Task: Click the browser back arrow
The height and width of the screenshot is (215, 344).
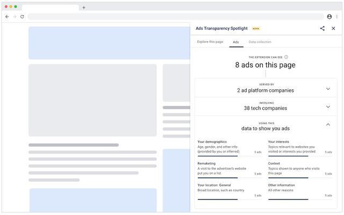Action: (7, 17)
